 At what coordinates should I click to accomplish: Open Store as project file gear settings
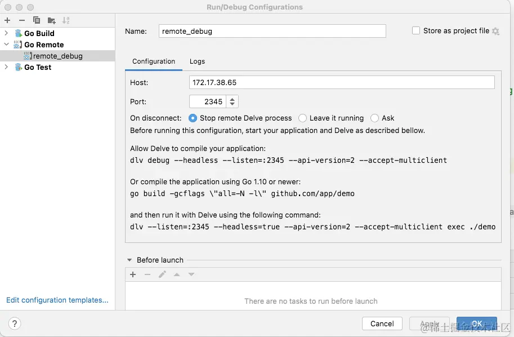[495, 31]
